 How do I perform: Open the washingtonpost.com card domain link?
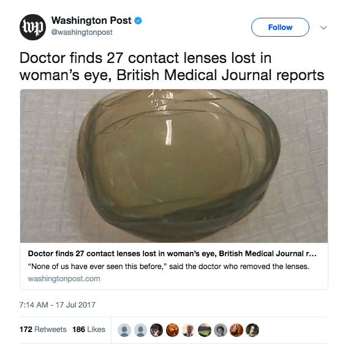(64, 279)
